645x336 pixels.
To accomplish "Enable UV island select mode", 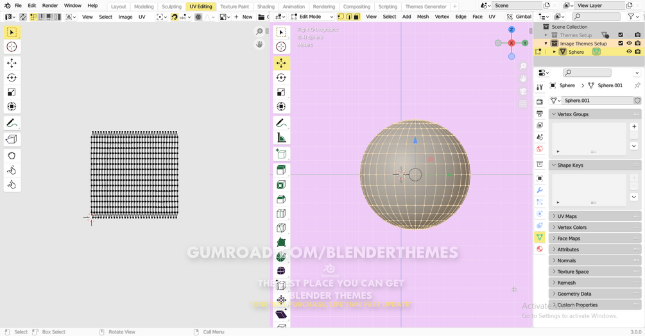I will pyautogui.click(x=58, y=17).
